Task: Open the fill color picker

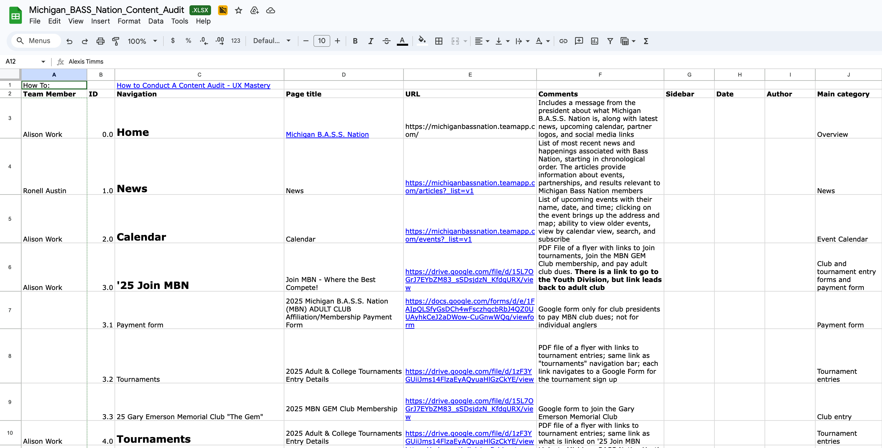Action: pyautogui.click(x=422, y=41)
